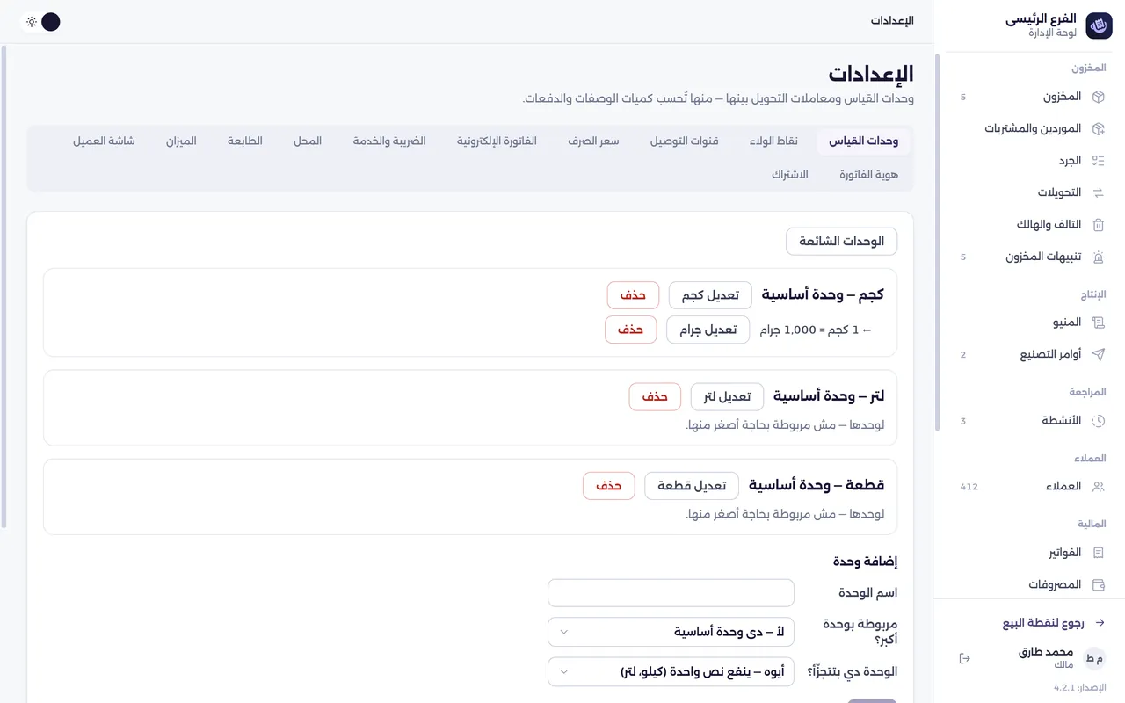The width and height of the screenshot is (1125, 703).
Task: Delete the لتر unit
Action: point(655,397)
